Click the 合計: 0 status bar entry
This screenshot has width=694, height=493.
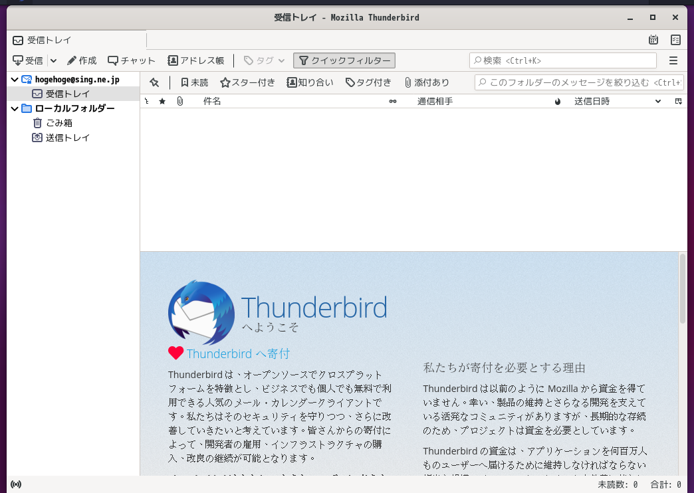[x=665, y=484]
